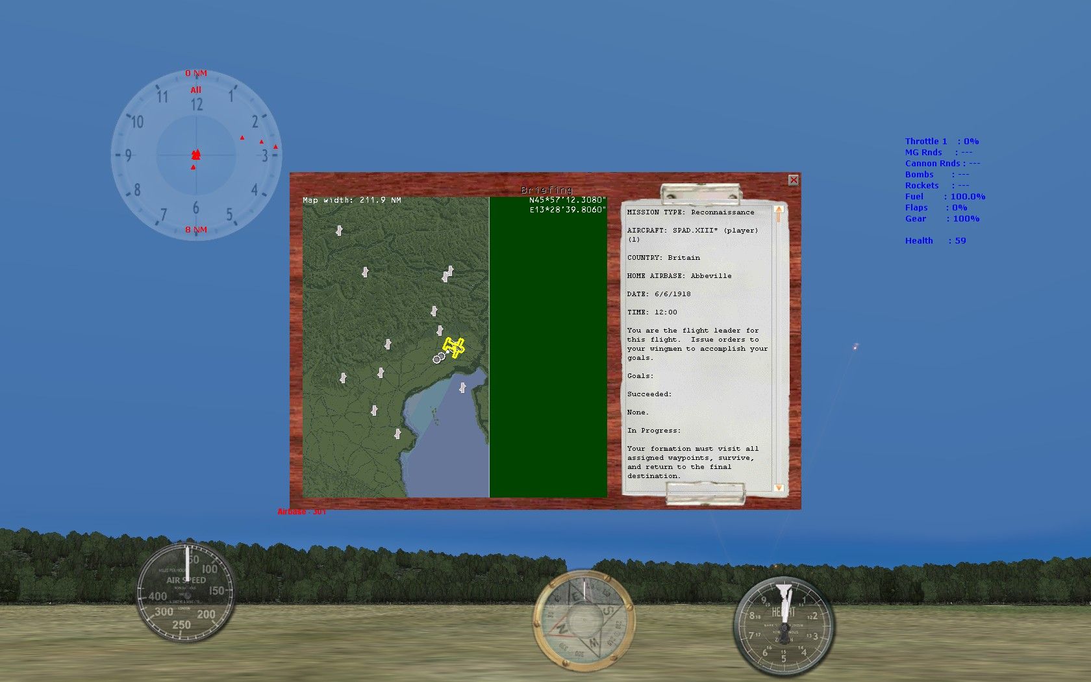Viewport: 1091px width, 682px height.
Task: Click the 'Map width: 211.9 NM' label
Action: [351, 200]
